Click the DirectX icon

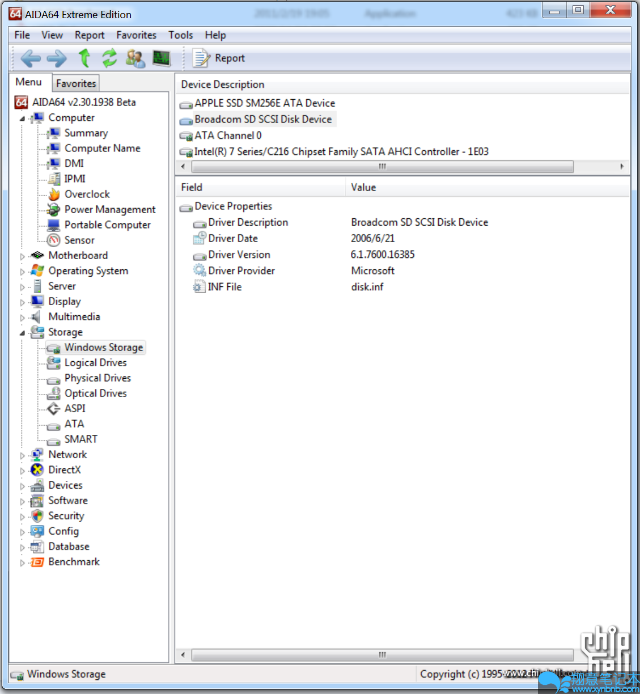click(37, 470)
